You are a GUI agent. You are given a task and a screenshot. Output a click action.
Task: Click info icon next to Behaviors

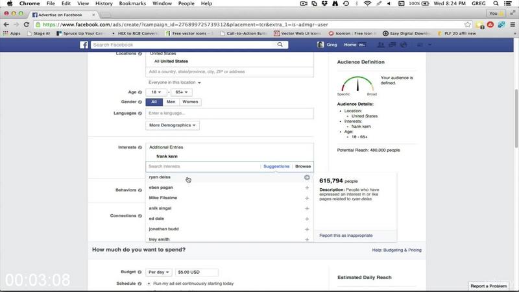click(x=140, y=190)
